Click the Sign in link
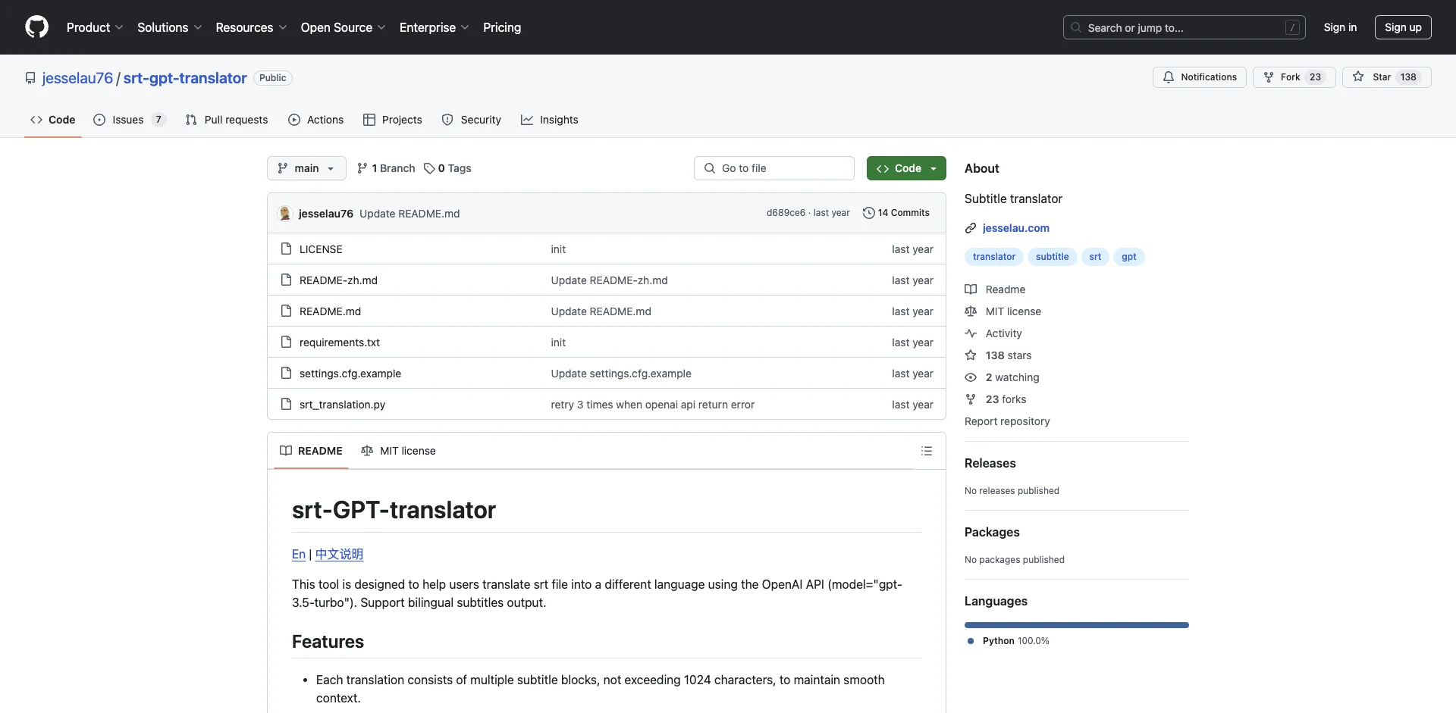The width and height of the screenshot is (1456, 713). click(x=1340, y=27)
